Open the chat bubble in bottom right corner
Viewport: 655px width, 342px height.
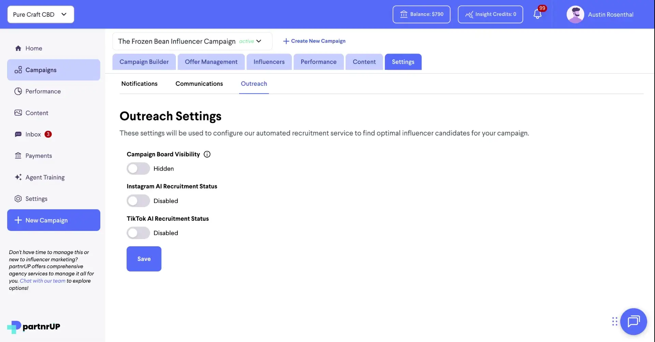(634, 321)
